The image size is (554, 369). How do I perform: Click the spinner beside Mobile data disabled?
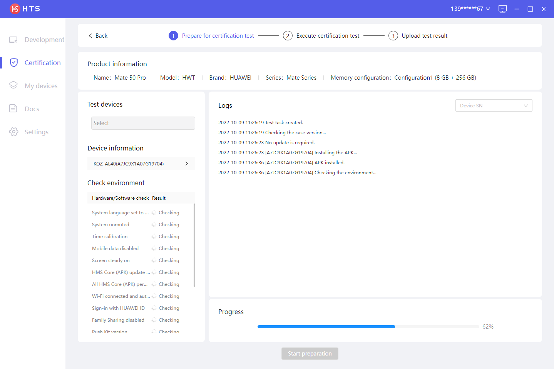click(x=154, y=249)
